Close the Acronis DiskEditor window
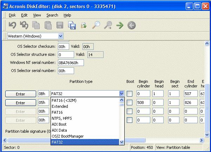211x152 pixels. point(205,6)
